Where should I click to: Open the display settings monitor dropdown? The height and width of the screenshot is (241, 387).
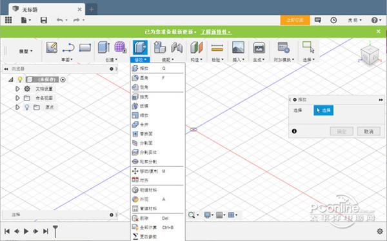(x=208, y=215)
